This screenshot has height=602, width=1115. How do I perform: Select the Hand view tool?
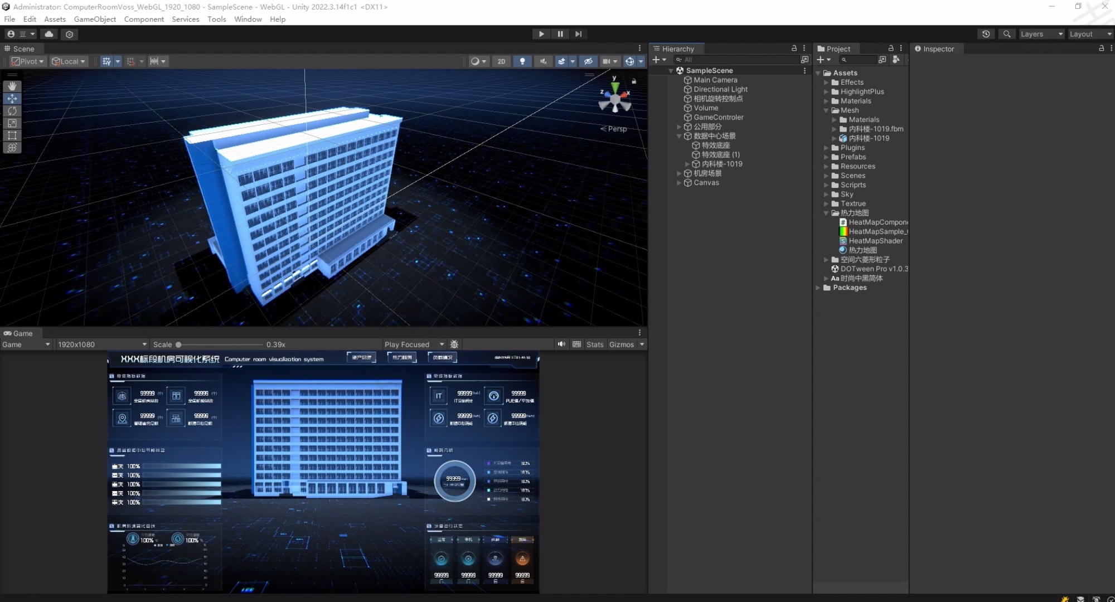(12, 86)
